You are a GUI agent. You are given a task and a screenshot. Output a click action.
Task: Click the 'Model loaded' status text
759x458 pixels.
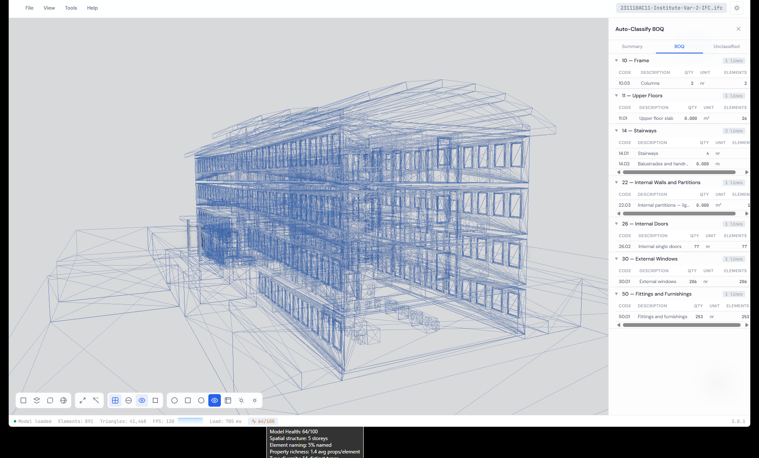tap(35, 421)
